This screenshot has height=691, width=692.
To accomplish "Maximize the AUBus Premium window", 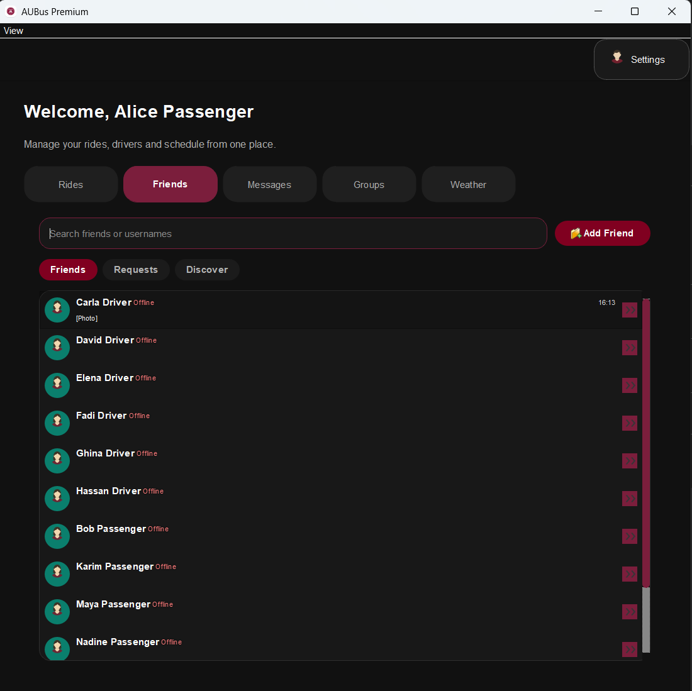I will pos(635,11).
